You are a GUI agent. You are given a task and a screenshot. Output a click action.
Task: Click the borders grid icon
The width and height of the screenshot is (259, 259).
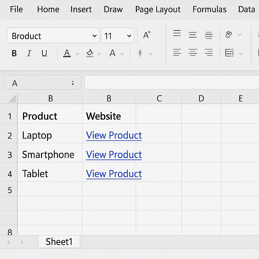pos(229,53)
